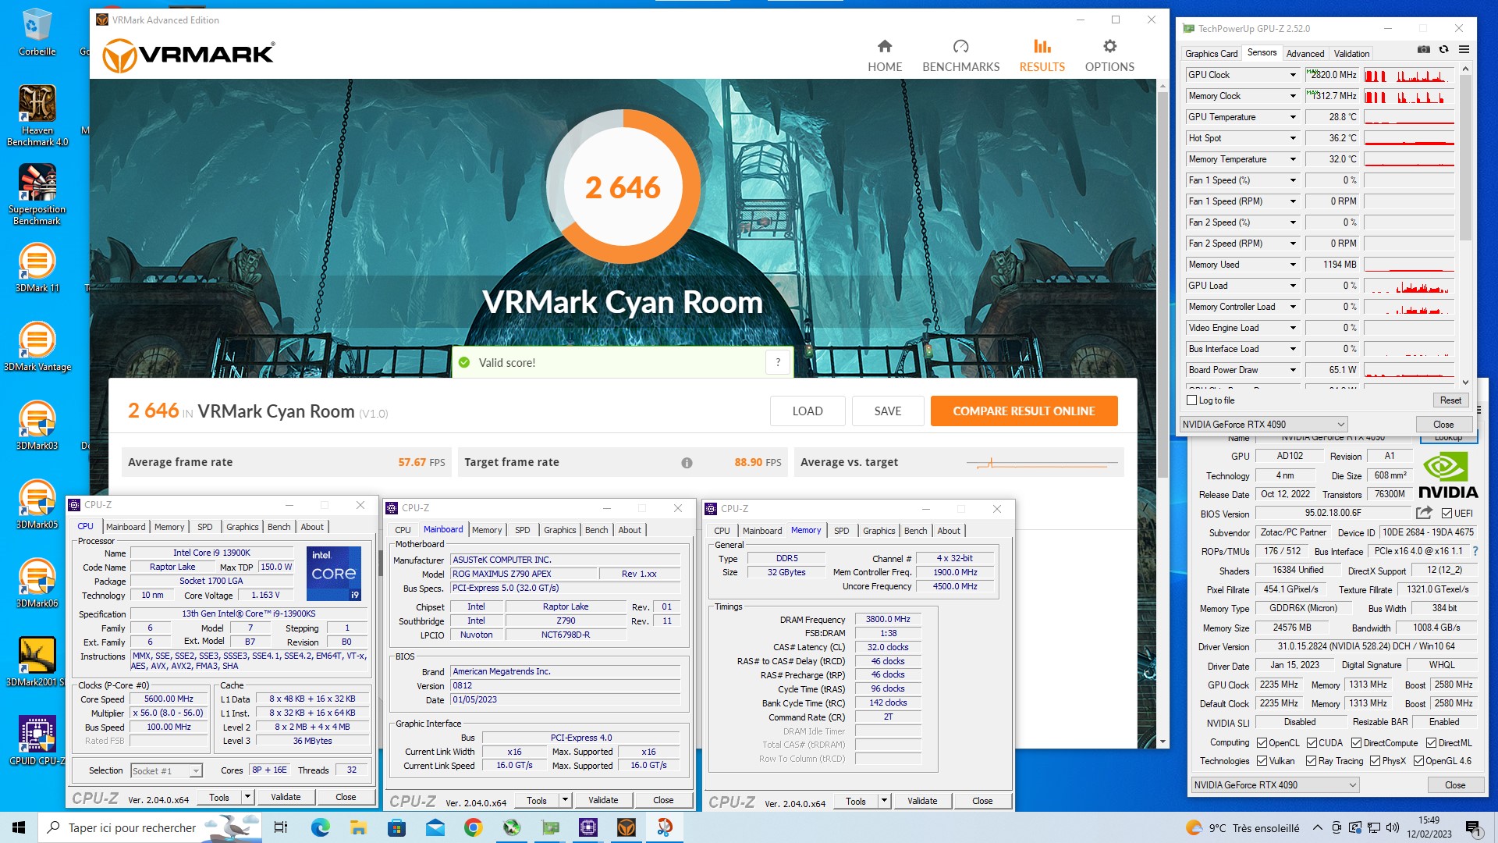Click GPU-Z BIOS share export icon

pos(1424,513)
